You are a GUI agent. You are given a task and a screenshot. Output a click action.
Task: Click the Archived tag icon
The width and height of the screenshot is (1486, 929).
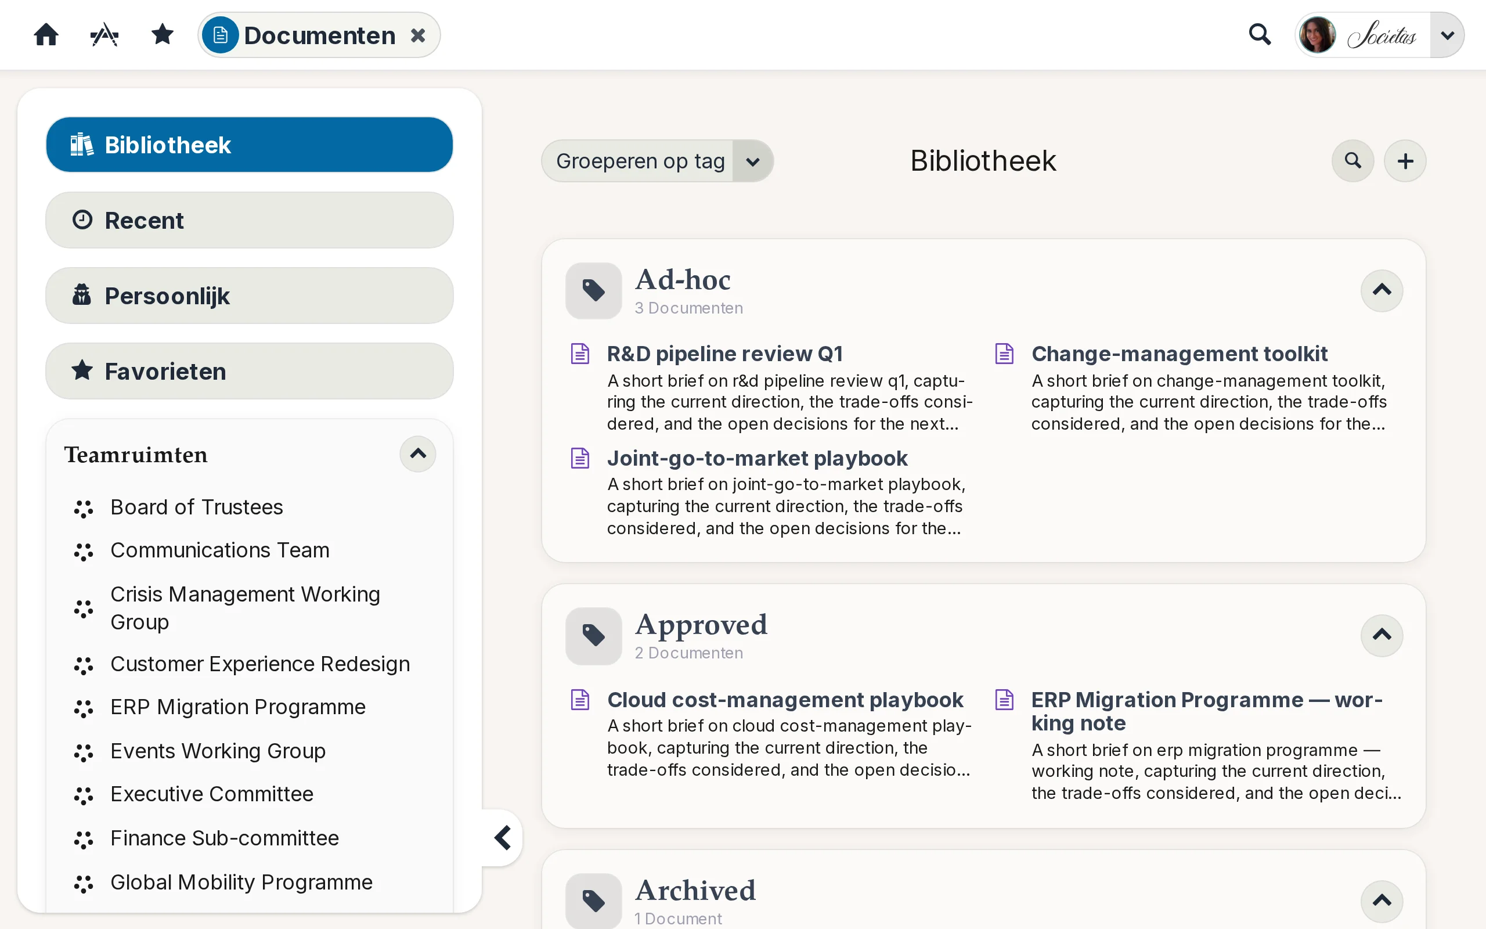[x=593, y=901]
